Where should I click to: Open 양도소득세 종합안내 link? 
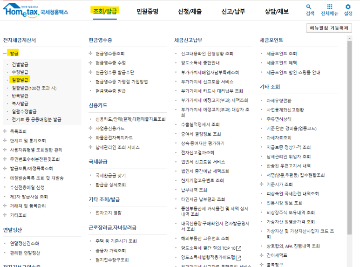click(200, 63)
